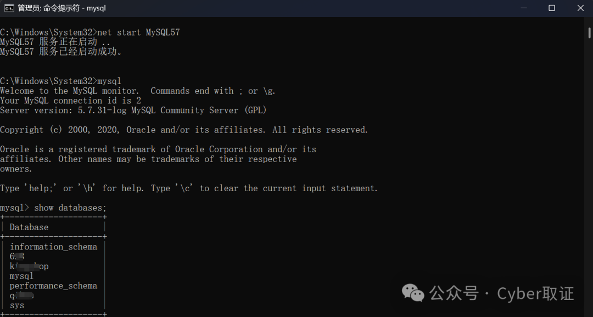Image resolution: width=593 pixels, height=317 pixels.
Task: Click the "Type 'help;'" hint line
Action: 188,188
